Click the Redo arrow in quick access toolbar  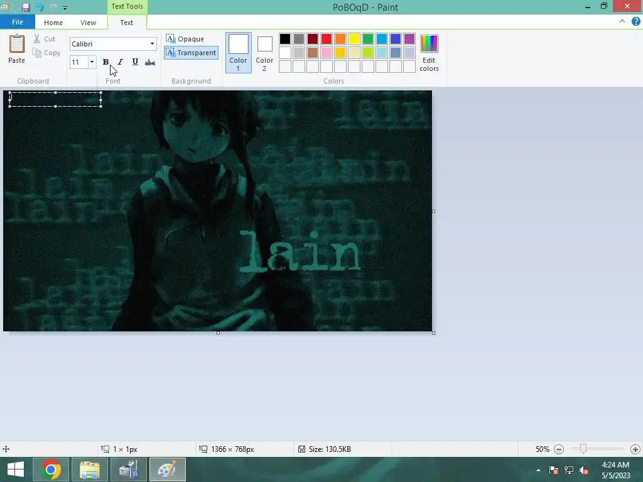[x=53, y=8]
